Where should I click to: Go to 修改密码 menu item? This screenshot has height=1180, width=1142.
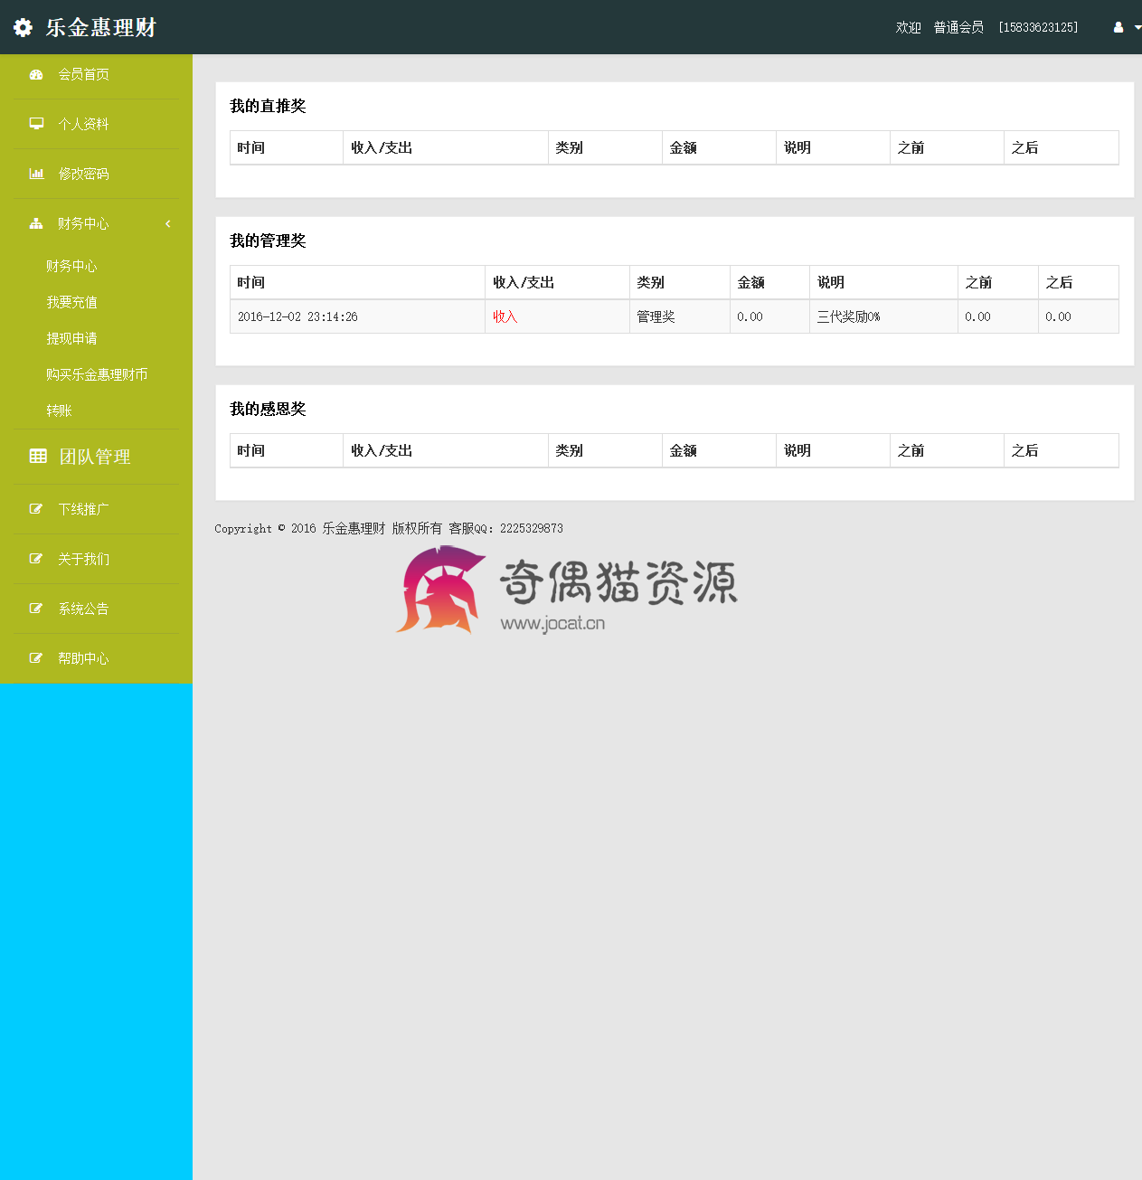coord(84,174)
